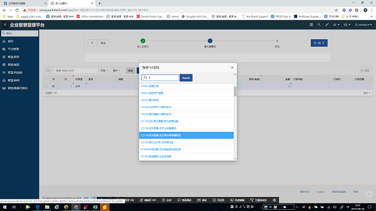
Task: Open the 操作 actions dropdown
Action: point(116,70)
